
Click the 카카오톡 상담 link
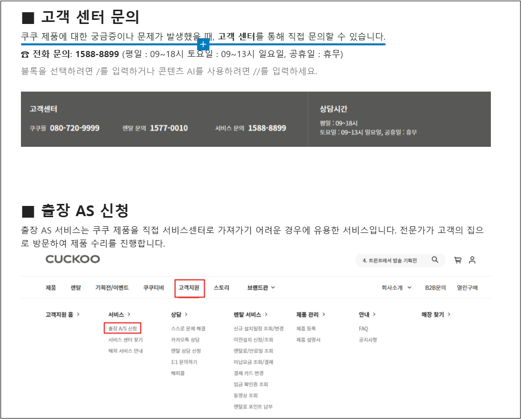point(185,340)
